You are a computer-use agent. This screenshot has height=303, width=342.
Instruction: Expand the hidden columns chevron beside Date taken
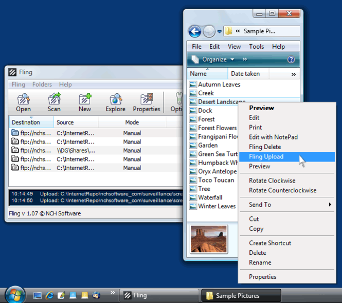pos(294,74)
